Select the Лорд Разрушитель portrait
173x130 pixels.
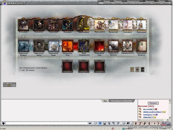[84, 46]
